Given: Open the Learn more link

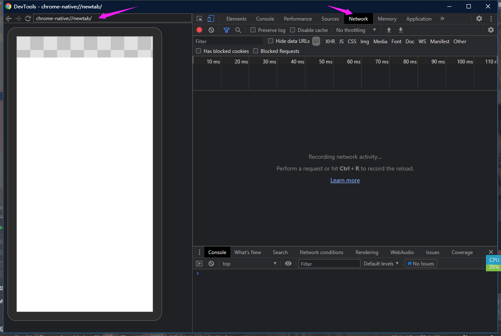Looking at the screenshot, I should coord(345,180).
